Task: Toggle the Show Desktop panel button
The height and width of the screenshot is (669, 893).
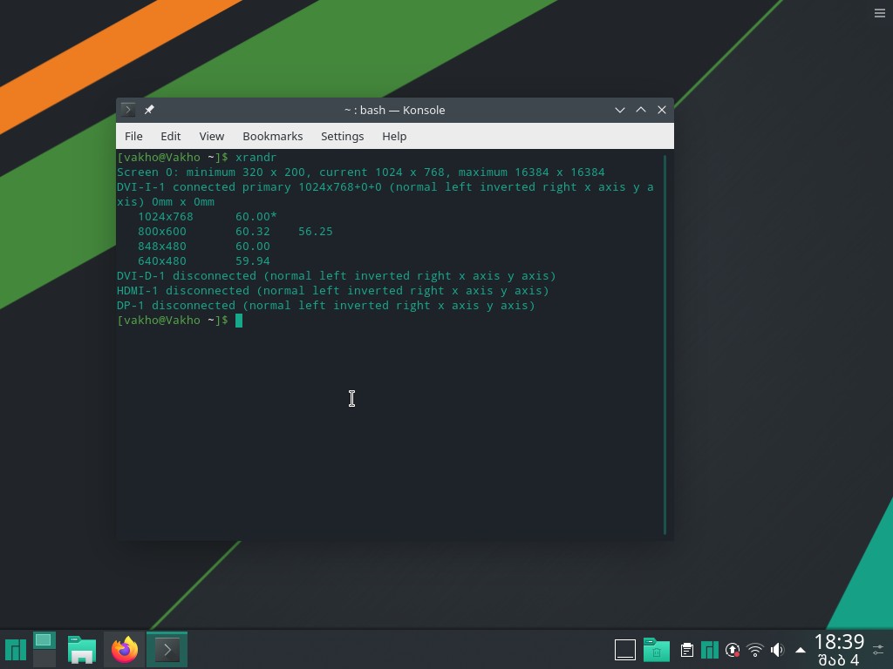Action: pyautogui.click(x=625, y=650)
